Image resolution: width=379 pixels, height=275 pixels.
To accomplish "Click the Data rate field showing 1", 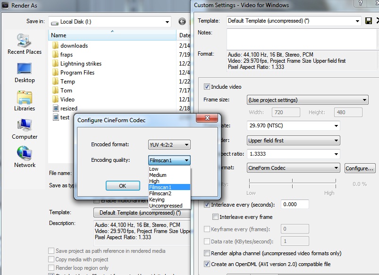I will [x=295, y=241].
